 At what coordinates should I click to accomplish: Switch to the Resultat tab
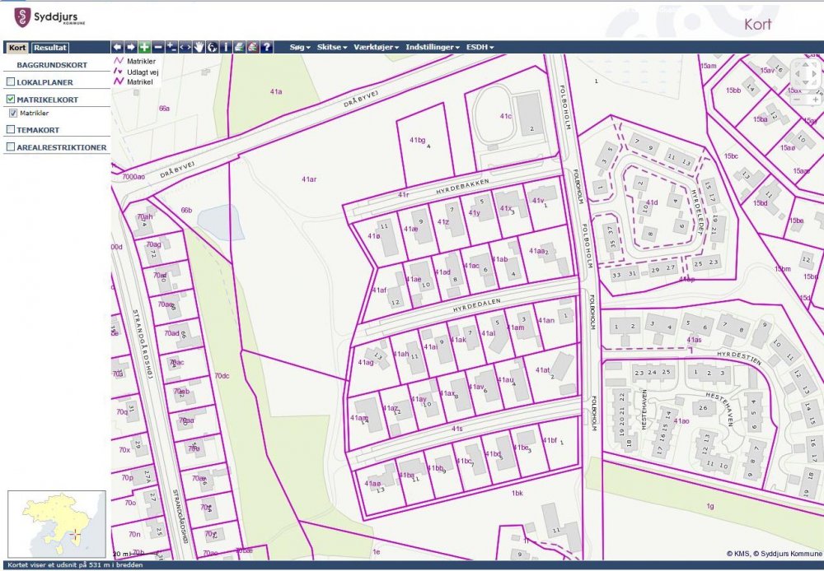[50, 48]
